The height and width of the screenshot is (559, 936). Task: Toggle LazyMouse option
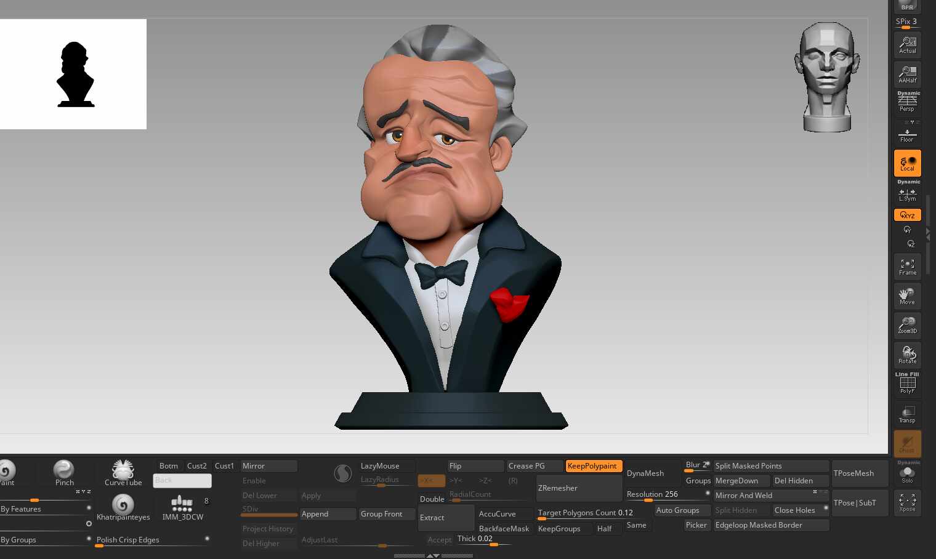387,466
